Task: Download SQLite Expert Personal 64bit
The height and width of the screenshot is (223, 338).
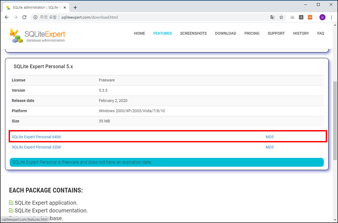Action: [x=36, y=137]
